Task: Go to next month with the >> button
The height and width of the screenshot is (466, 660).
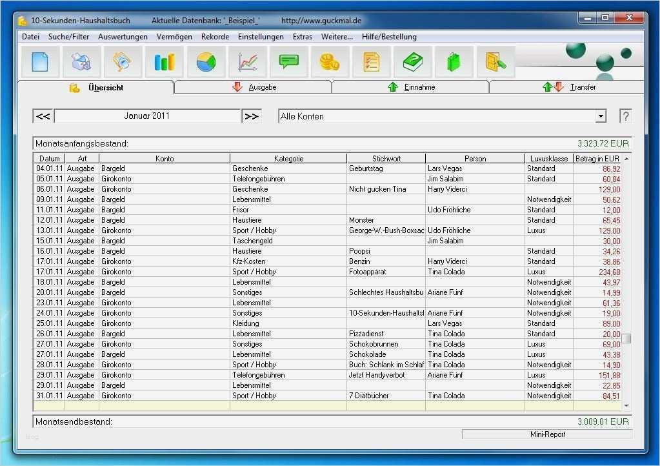Action: (252, 116)
